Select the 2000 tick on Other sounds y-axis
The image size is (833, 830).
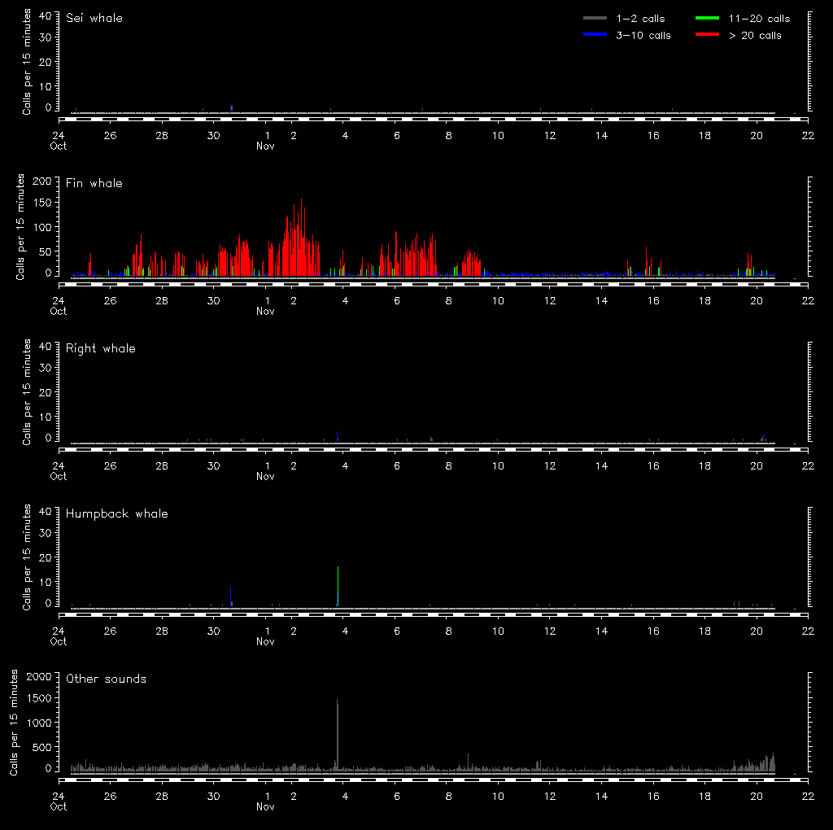(x=41, y=676)
